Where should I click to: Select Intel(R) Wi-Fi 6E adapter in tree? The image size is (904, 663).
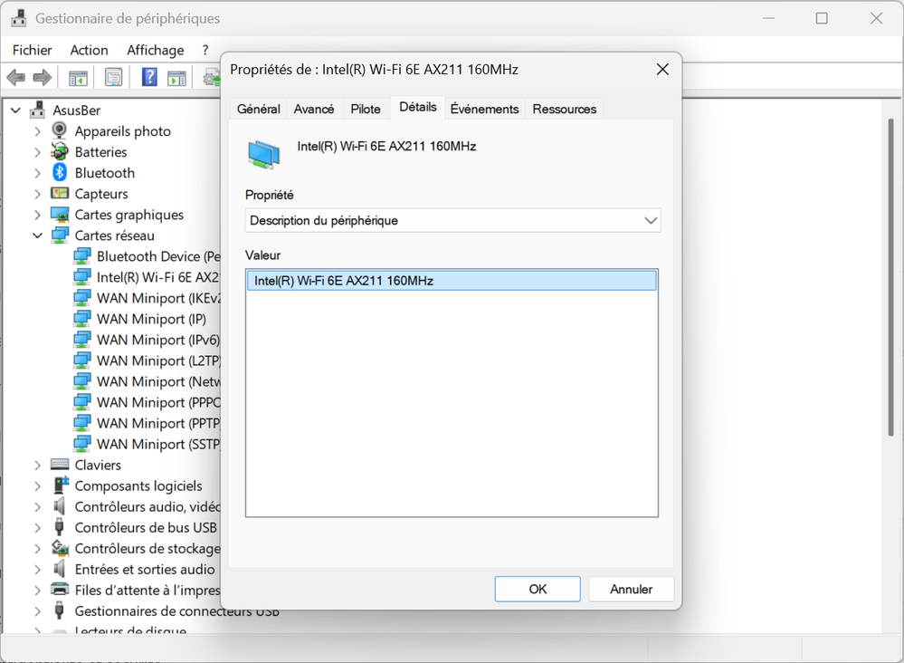tap(157, 277)
